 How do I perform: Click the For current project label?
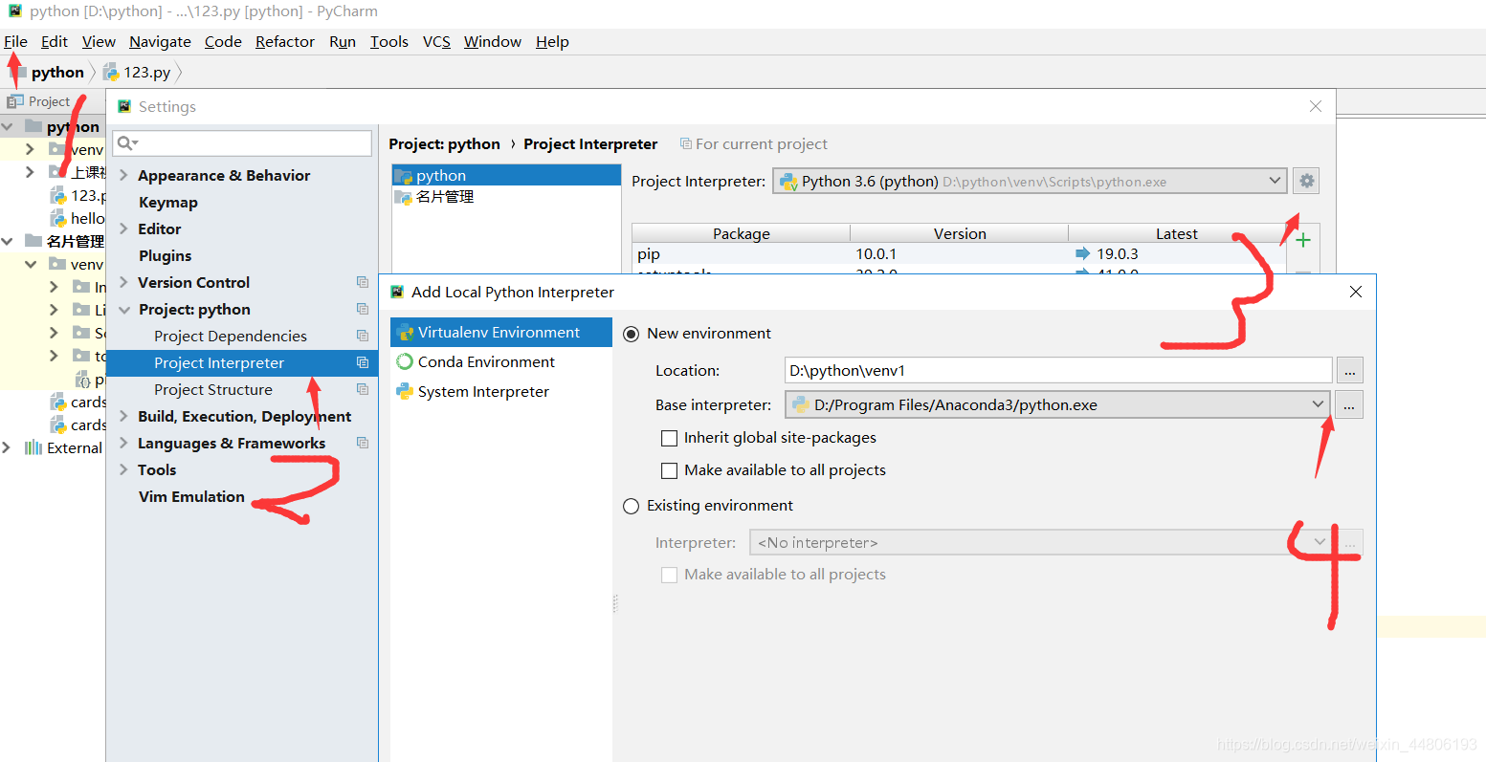[761, 144]
